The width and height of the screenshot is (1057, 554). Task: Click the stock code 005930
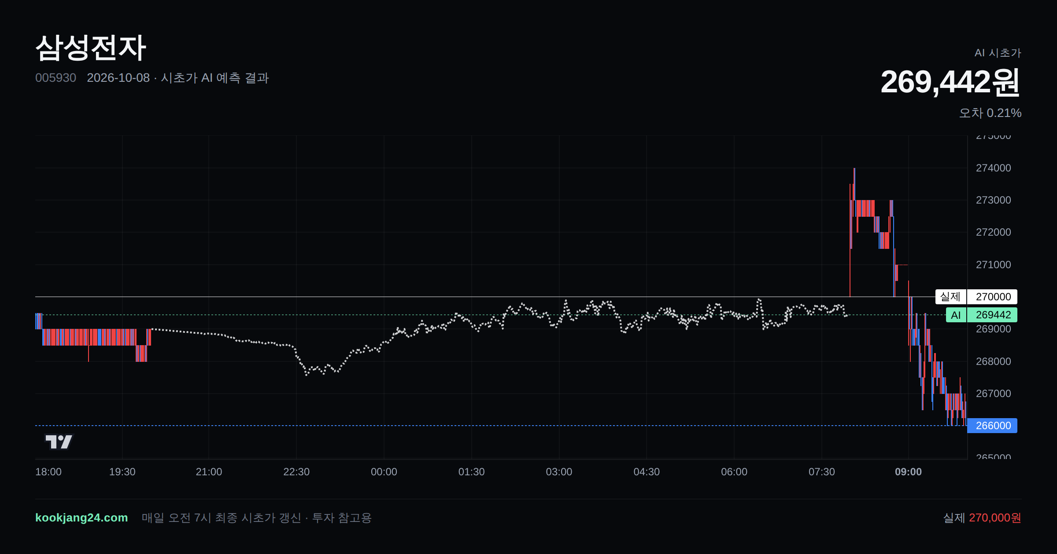(x=55, y=78)
